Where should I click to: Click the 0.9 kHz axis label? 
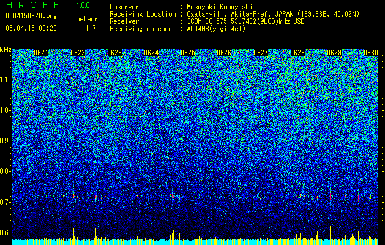[5, 141]
